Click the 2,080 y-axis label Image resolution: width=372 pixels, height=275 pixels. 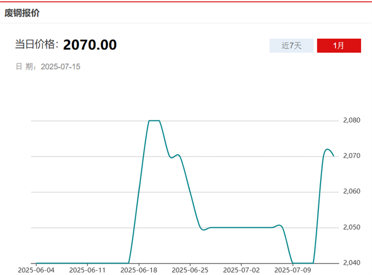(352, 120)
